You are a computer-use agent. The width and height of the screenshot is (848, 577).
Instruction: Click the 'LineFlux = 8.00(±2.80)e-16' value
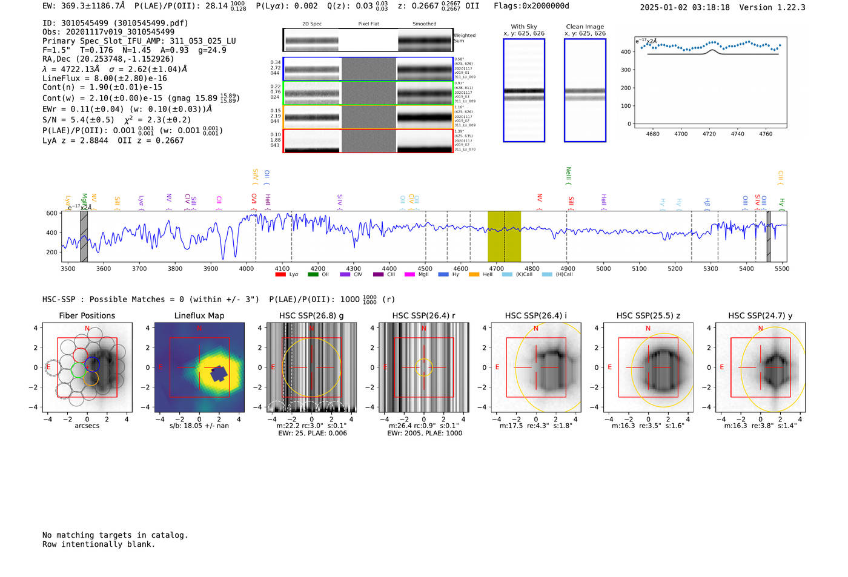(105, 79)
